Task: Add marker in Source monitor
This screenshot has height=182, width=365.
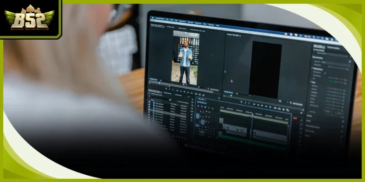Action: coord(166,88)
